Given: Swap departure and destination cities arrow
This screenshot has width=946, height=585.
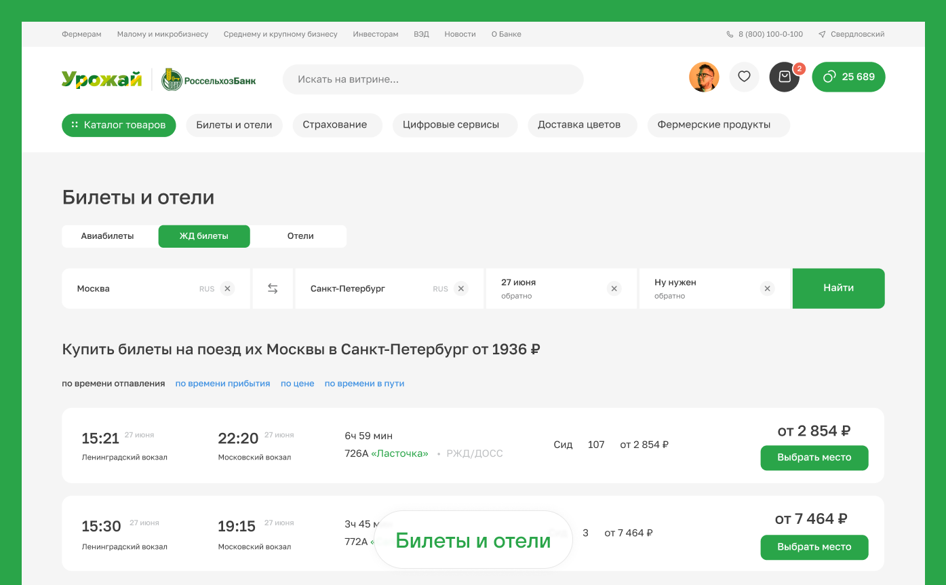Looking at the screenshot, I should click(273, 288).
